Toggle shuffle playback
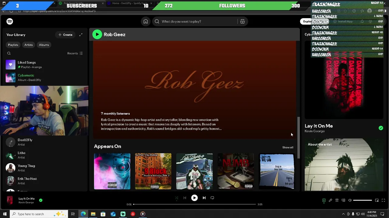The height and width of the screenshot is (218, 389). click(x=177, y=198)
